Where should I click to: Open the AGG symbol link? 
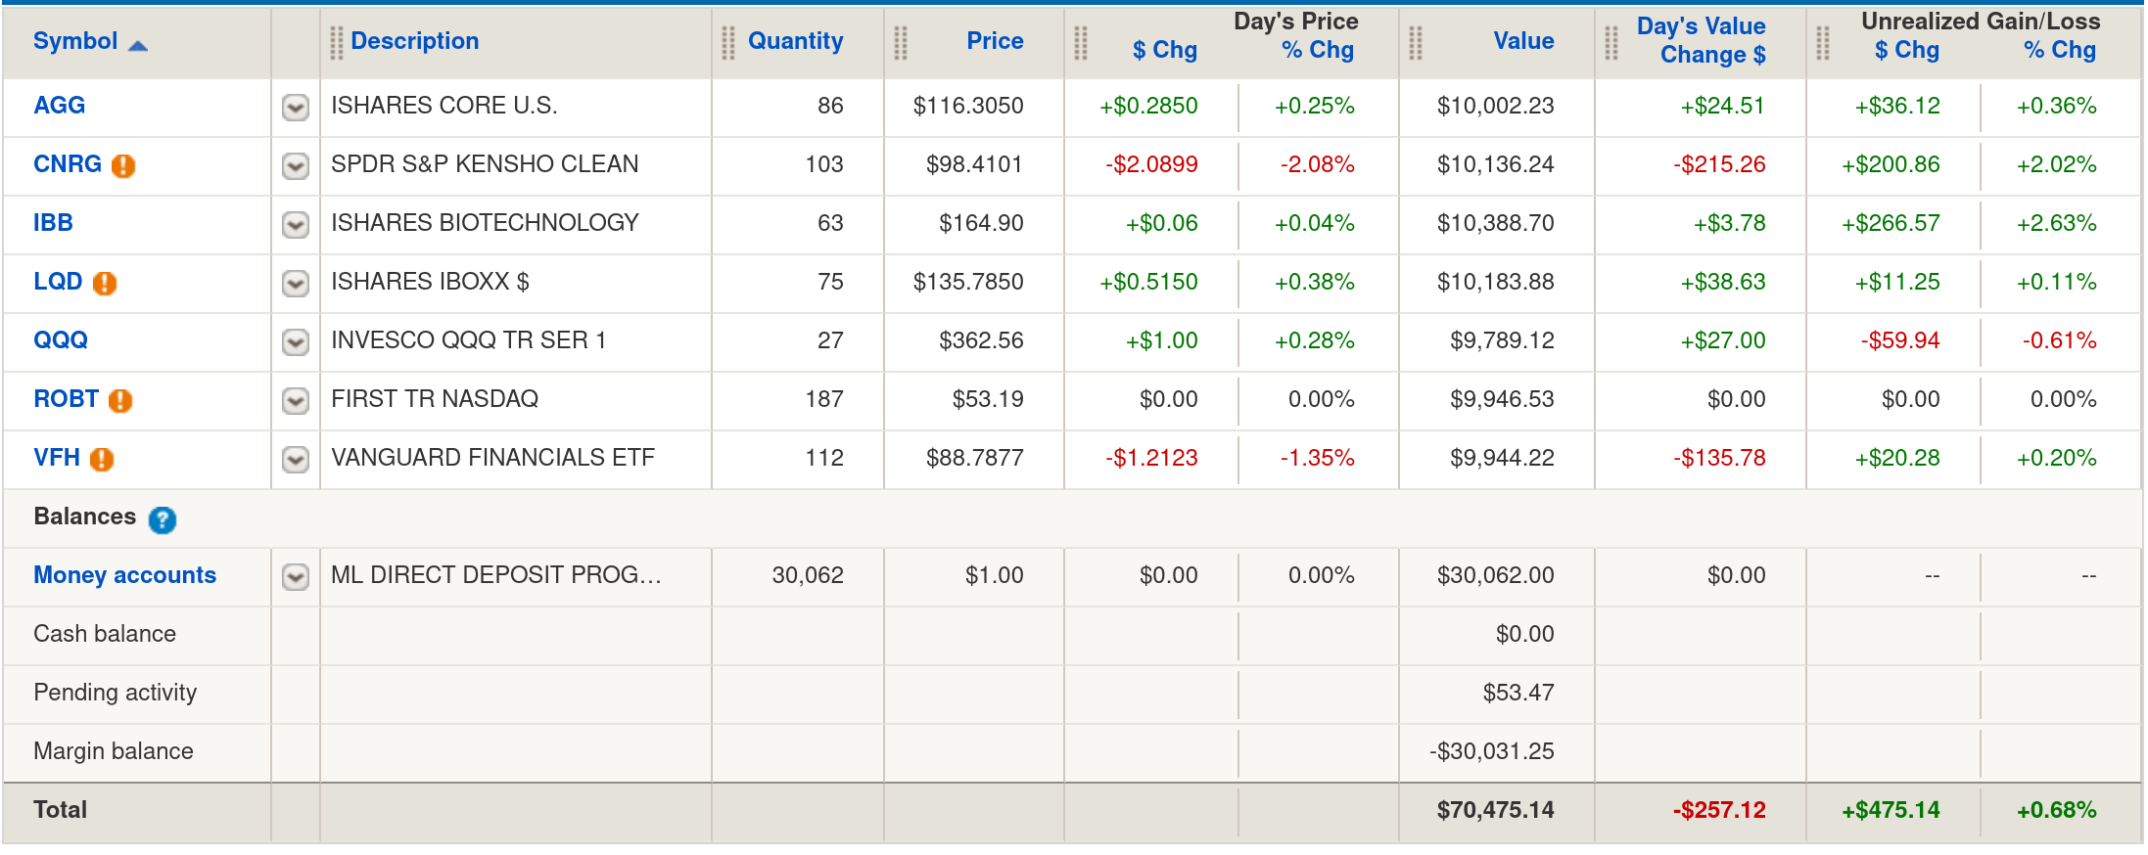(x=60, y=106)
